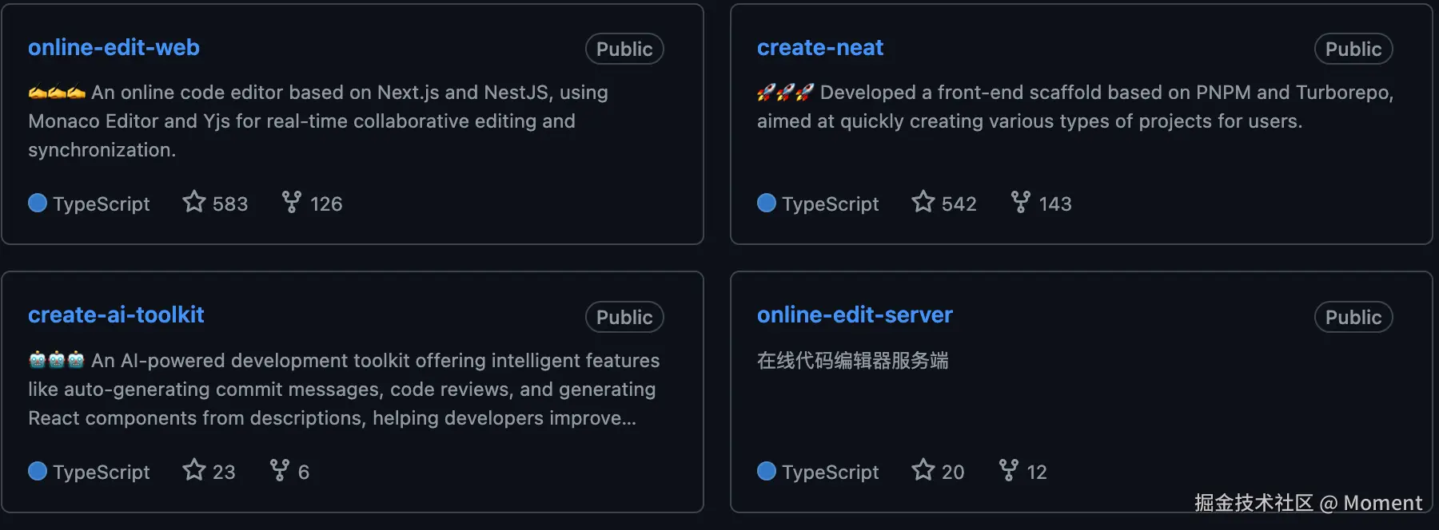The width and height of the screenshot is (1439, 530).
Task: Click the TypeScript language dot on online-edit-web
Action: (38, 204)
